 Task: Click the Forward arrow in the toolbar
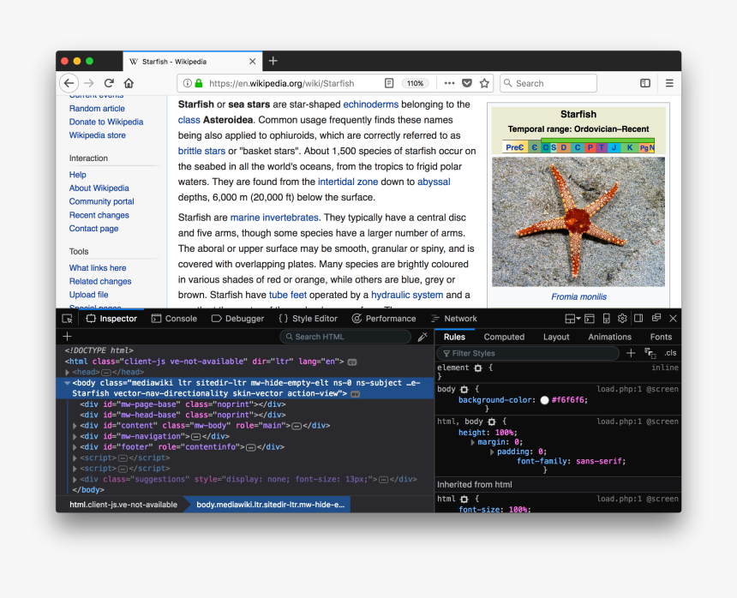coord(89,83)
